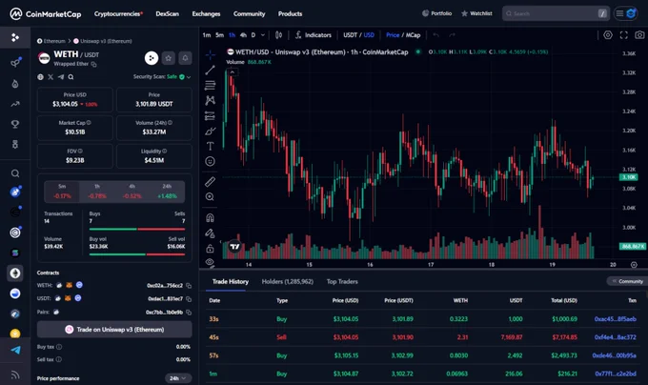
Task: Hide all drawings with eye icon
Action: 210,262
